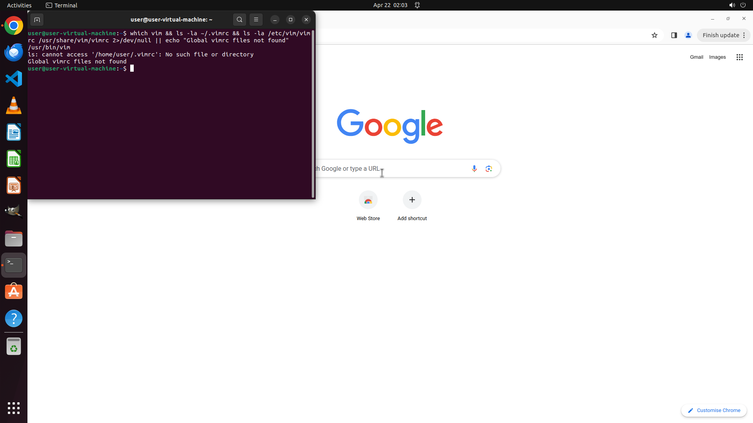Start voice search with microphone icon
The height and width of the screenshot is (423, 753).
point(474,168)
